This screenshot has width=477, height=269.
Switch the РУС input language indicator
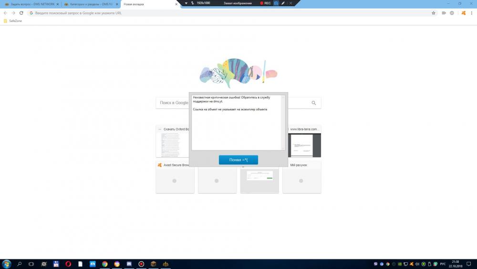click(x=442, y=264)
